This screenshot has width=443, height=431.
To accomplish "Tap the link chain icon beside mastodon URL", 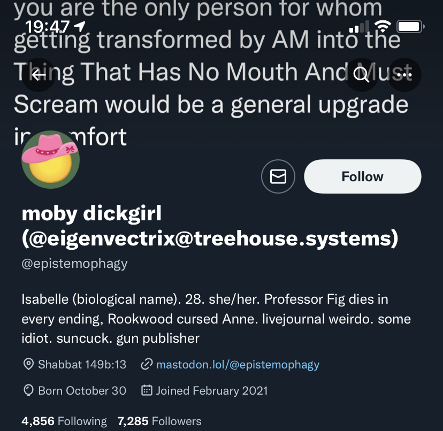I will click(x=147, y=364).
